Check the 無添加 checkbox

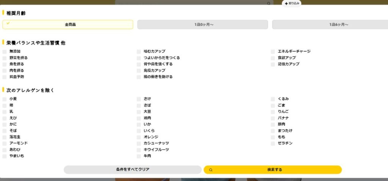5,52
